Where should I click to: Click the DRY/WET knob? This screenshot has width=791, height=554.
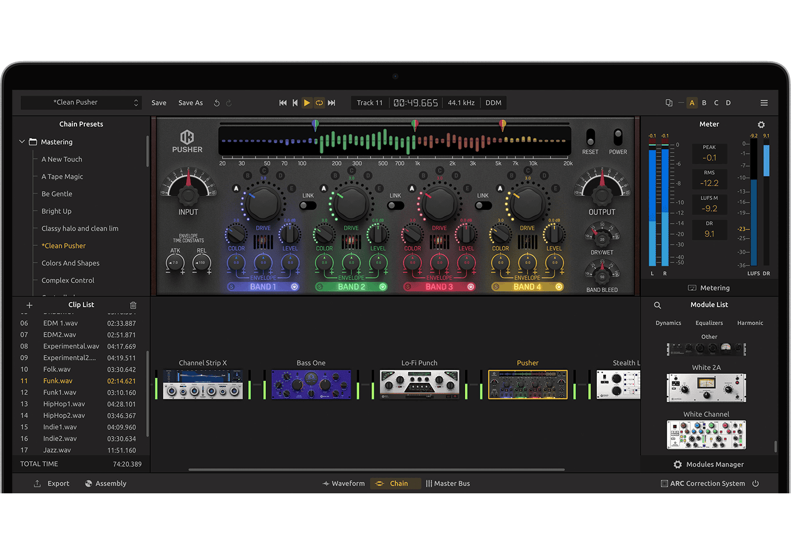click(602, 239)
